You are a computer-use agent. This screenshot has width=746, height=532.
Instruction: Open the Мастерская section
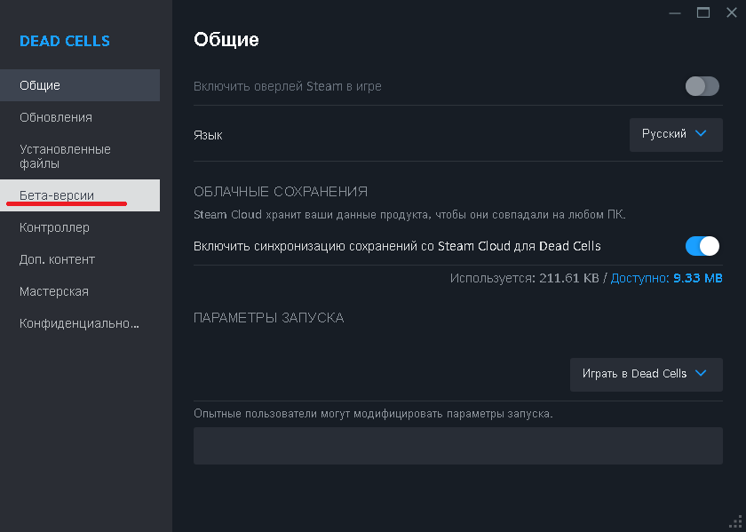coord(79,291)
